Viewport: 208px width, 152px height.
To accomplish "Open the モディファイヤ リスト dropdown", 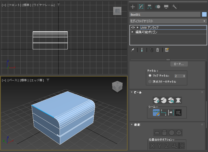I will point(168,21).
